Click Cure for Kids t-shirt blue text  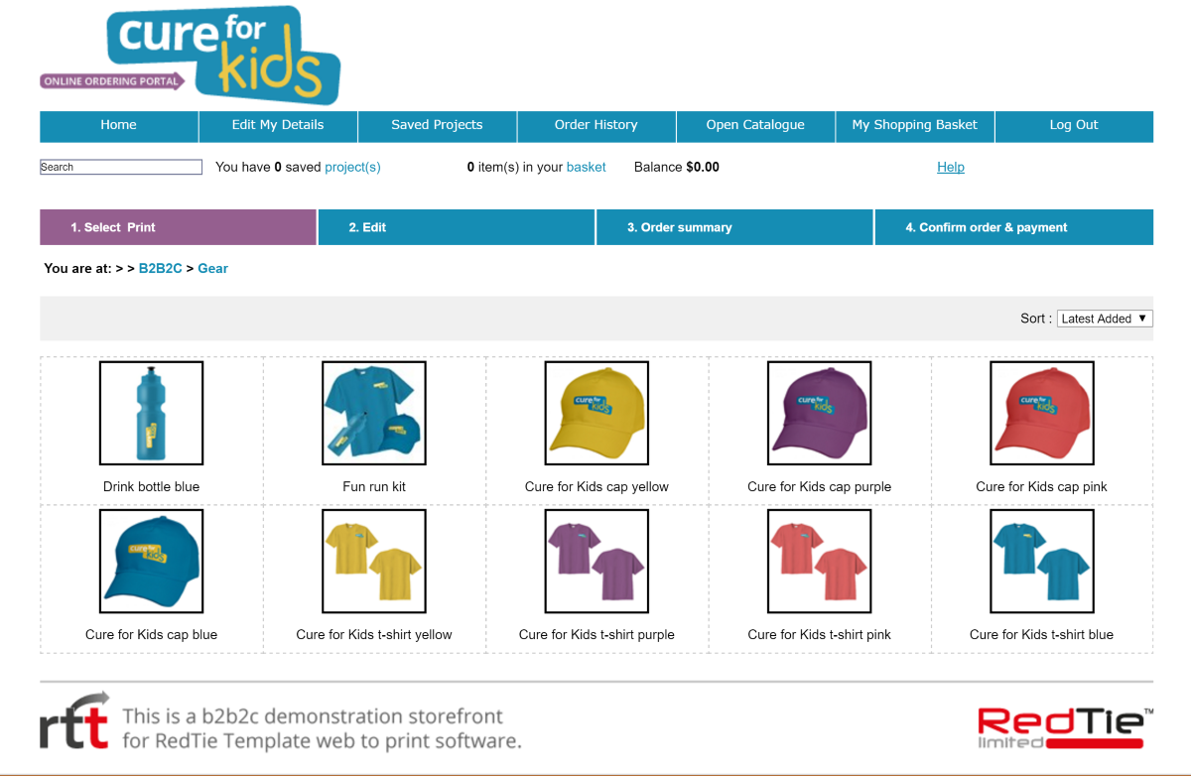[x=1042, y=634]
